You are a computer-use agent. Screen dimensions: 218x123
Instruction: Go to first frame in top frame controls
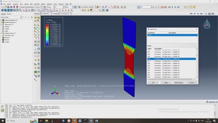tap(169, 7)
